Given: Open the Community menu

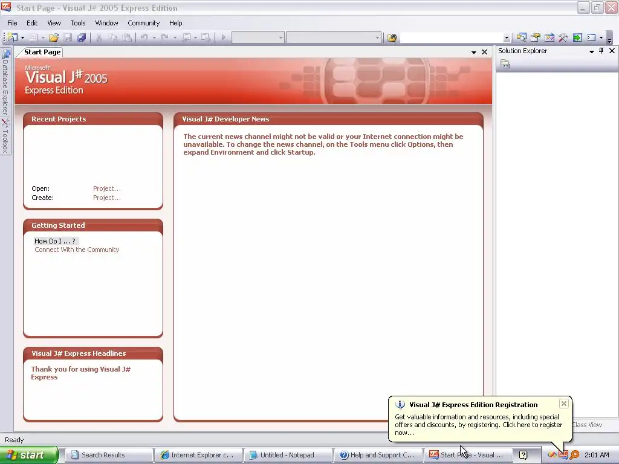Looking at the screenshot, I should tap(144, 23).
